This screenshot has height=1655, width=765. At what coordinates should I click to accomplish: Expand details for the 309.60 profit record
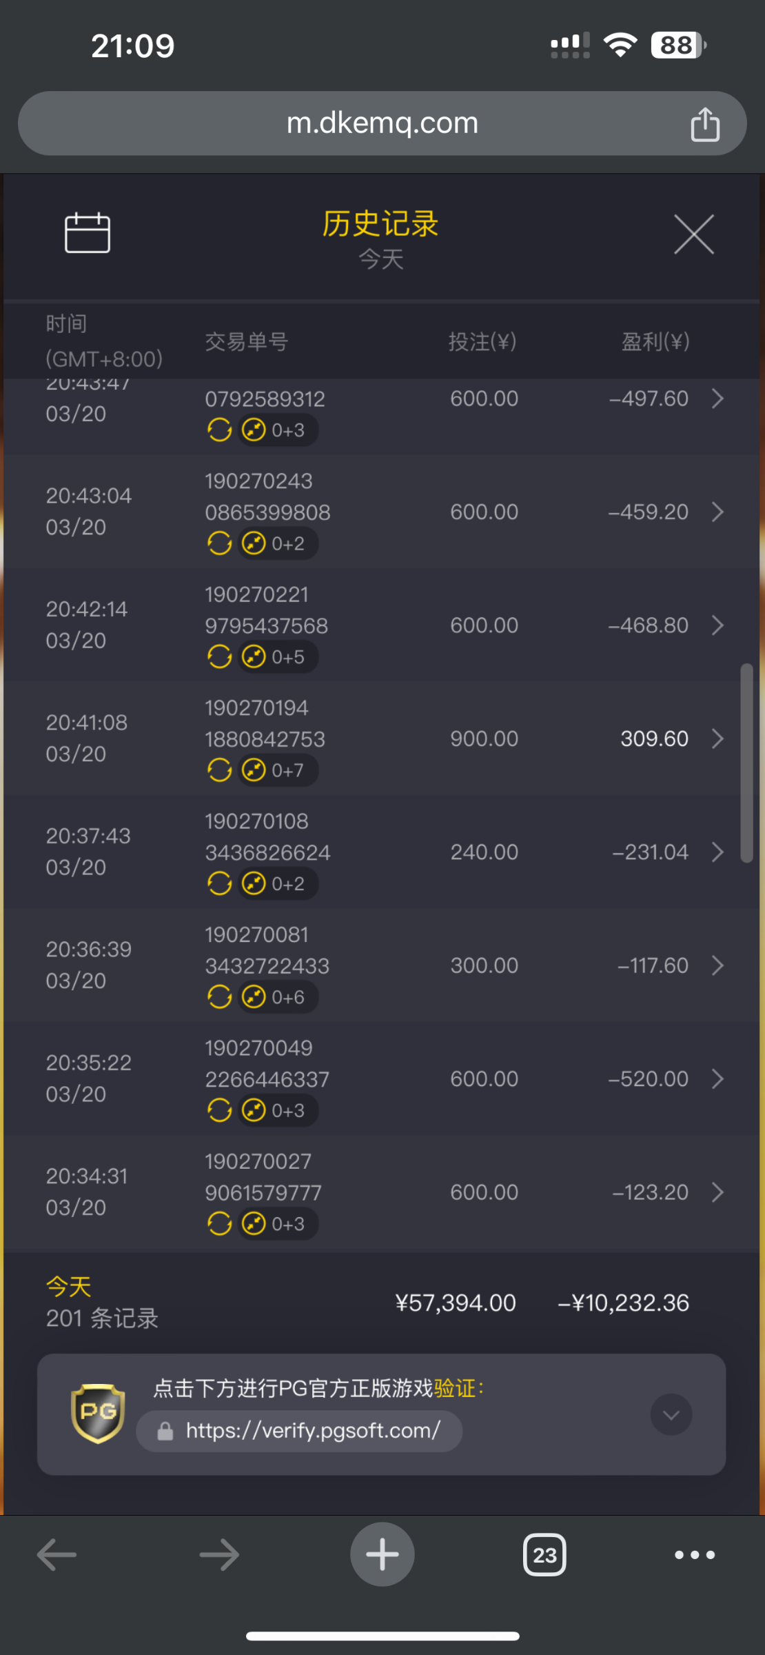click(x=717, y=739)
